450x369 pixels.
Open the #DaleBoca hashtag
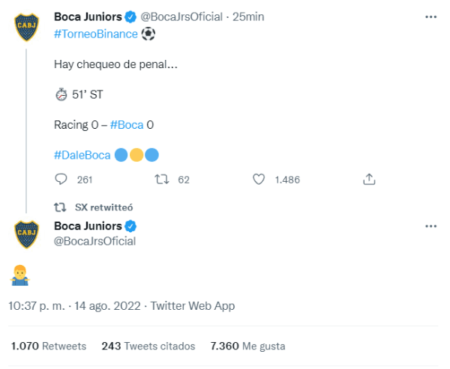82,155
